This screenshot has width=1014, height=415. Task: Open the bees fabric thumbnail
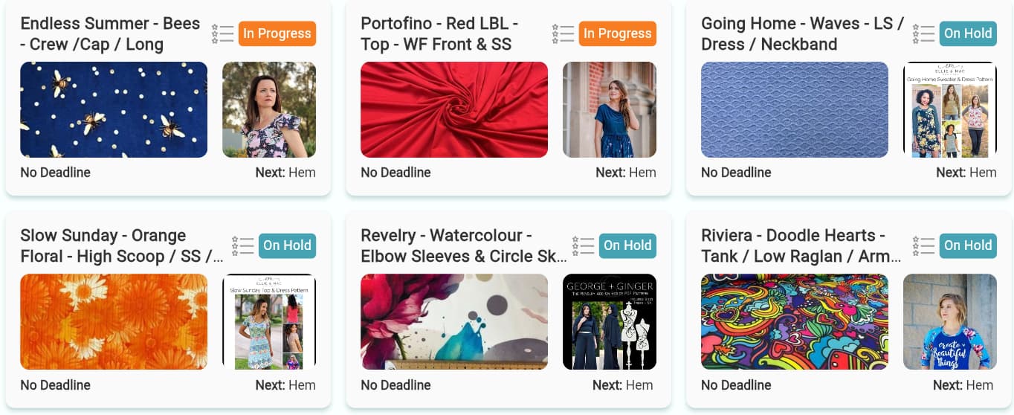114,109
